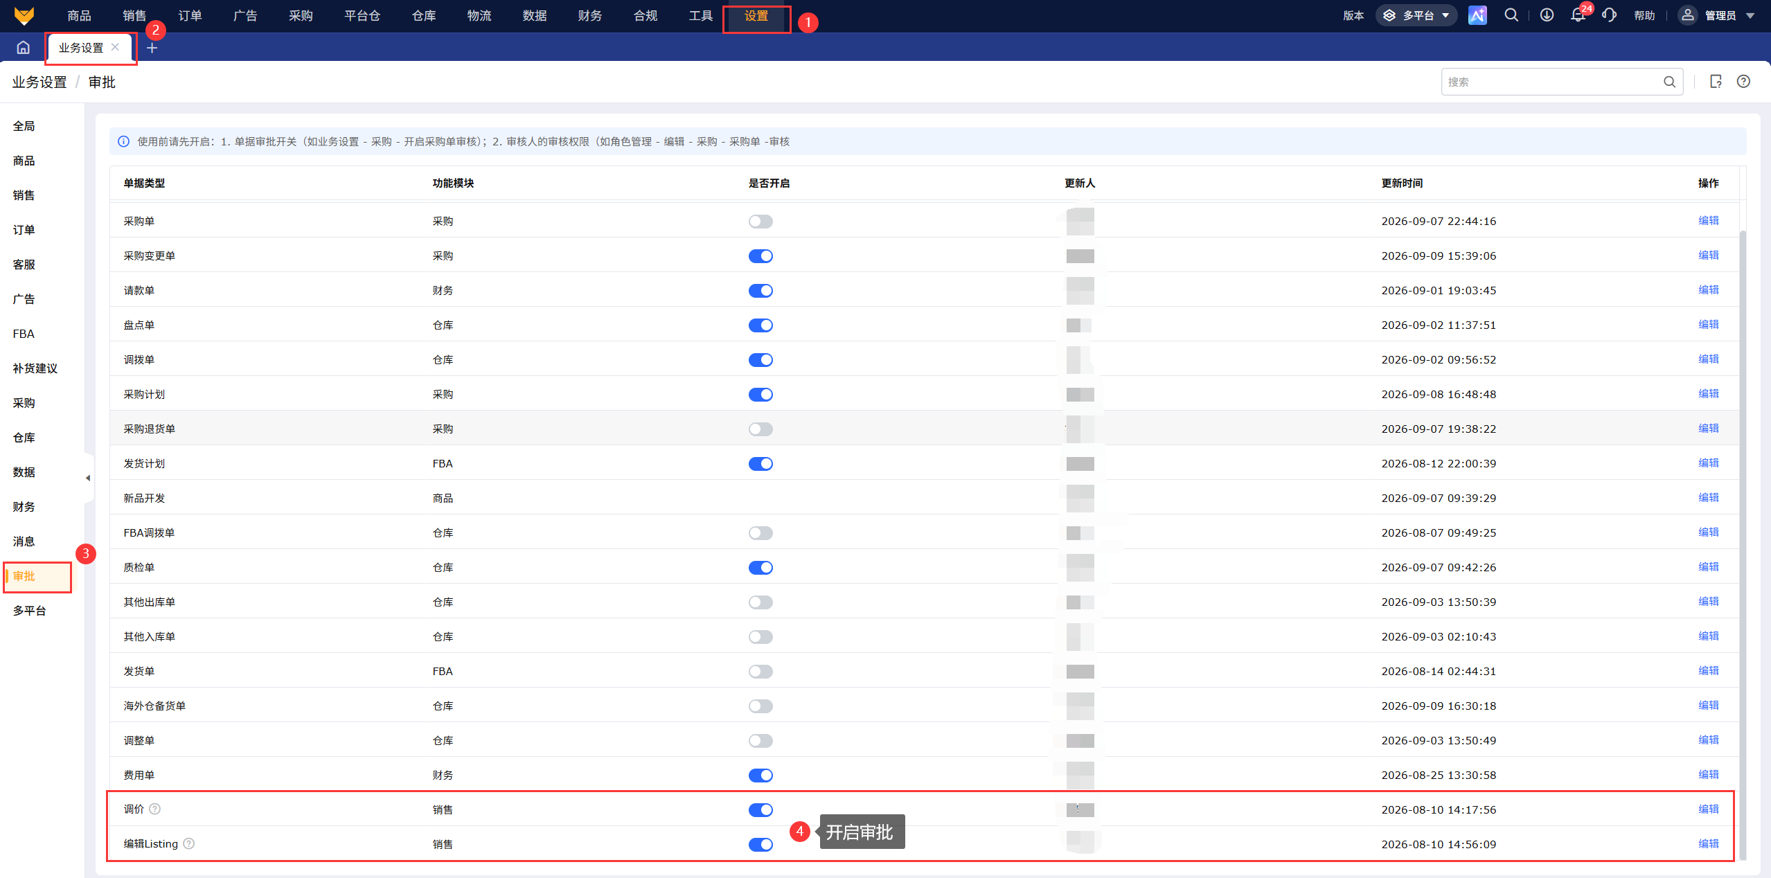1771x878 pixels.
Task: Open notifications bell icon
Action: tap(1578, 15)
